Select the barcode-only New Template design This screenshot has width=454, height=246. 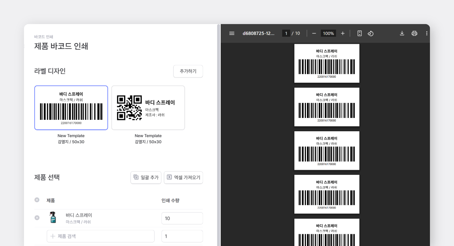pos(71,108)
